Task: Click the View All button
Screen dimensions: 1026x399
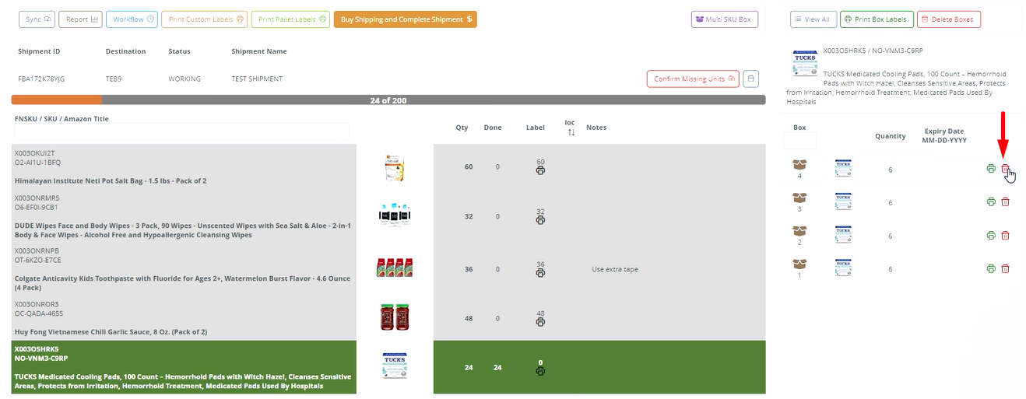Action: tap(812, 19)
